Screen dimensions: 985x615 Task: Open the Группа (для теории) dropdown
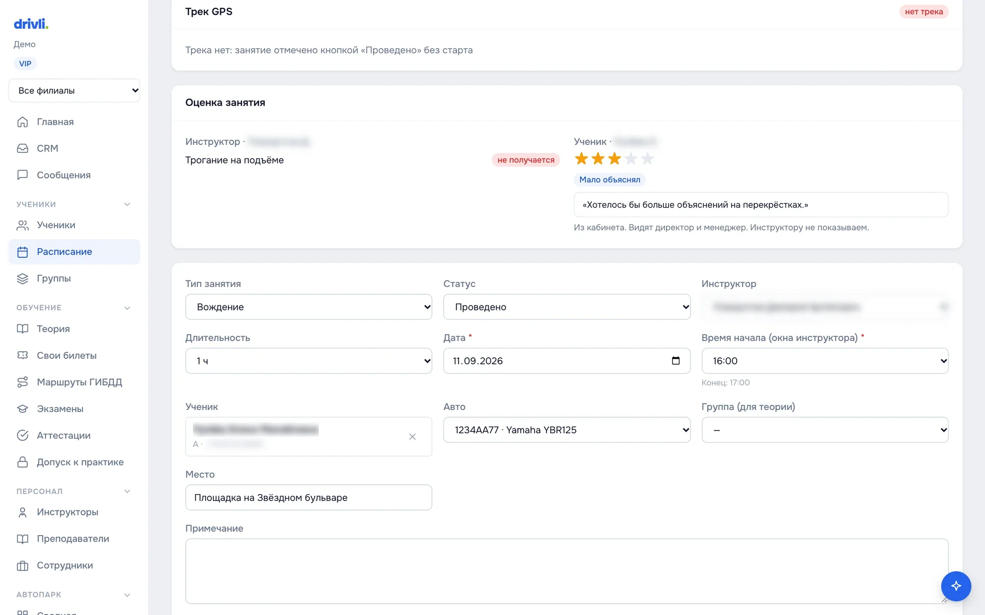pyautogui.click(x=825, y=430)
